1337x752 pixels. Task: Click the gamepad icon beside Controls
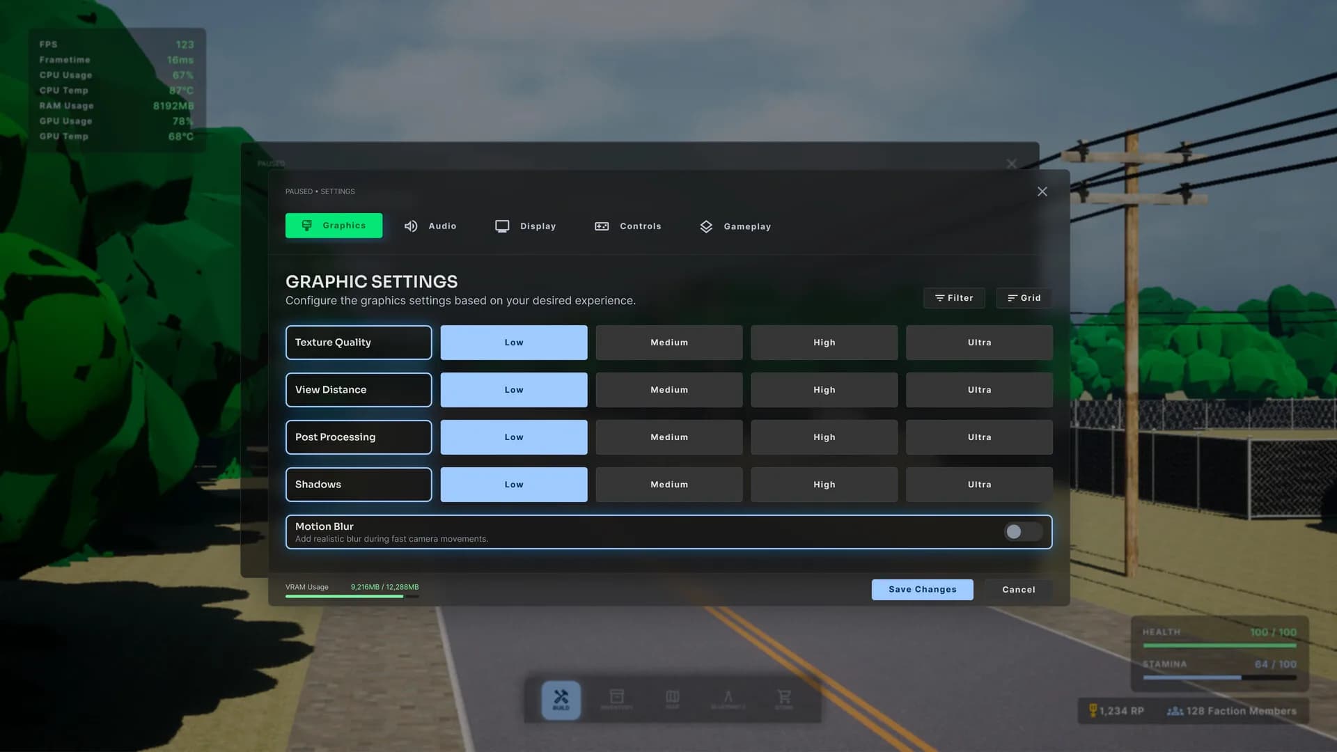coord(602,226)
